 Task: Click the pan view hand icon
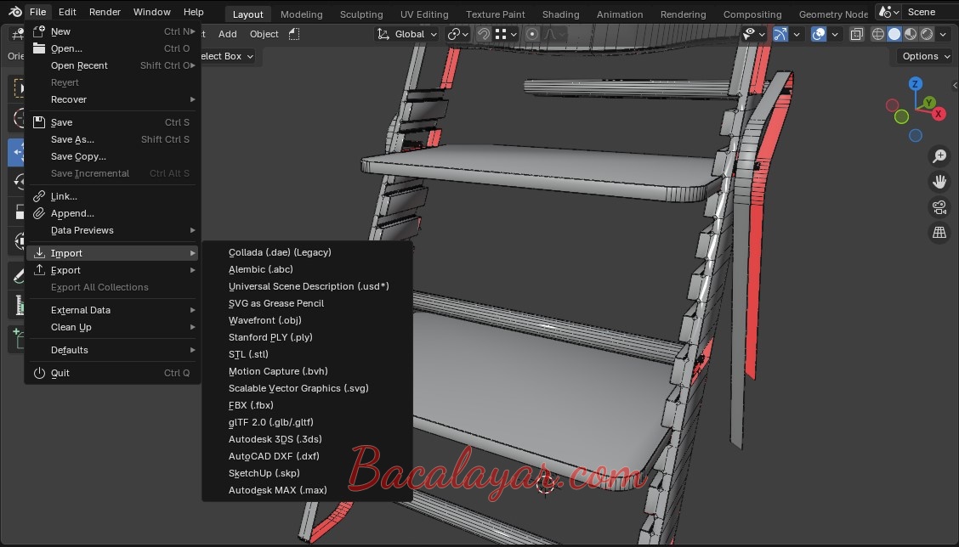coord(939,182)
